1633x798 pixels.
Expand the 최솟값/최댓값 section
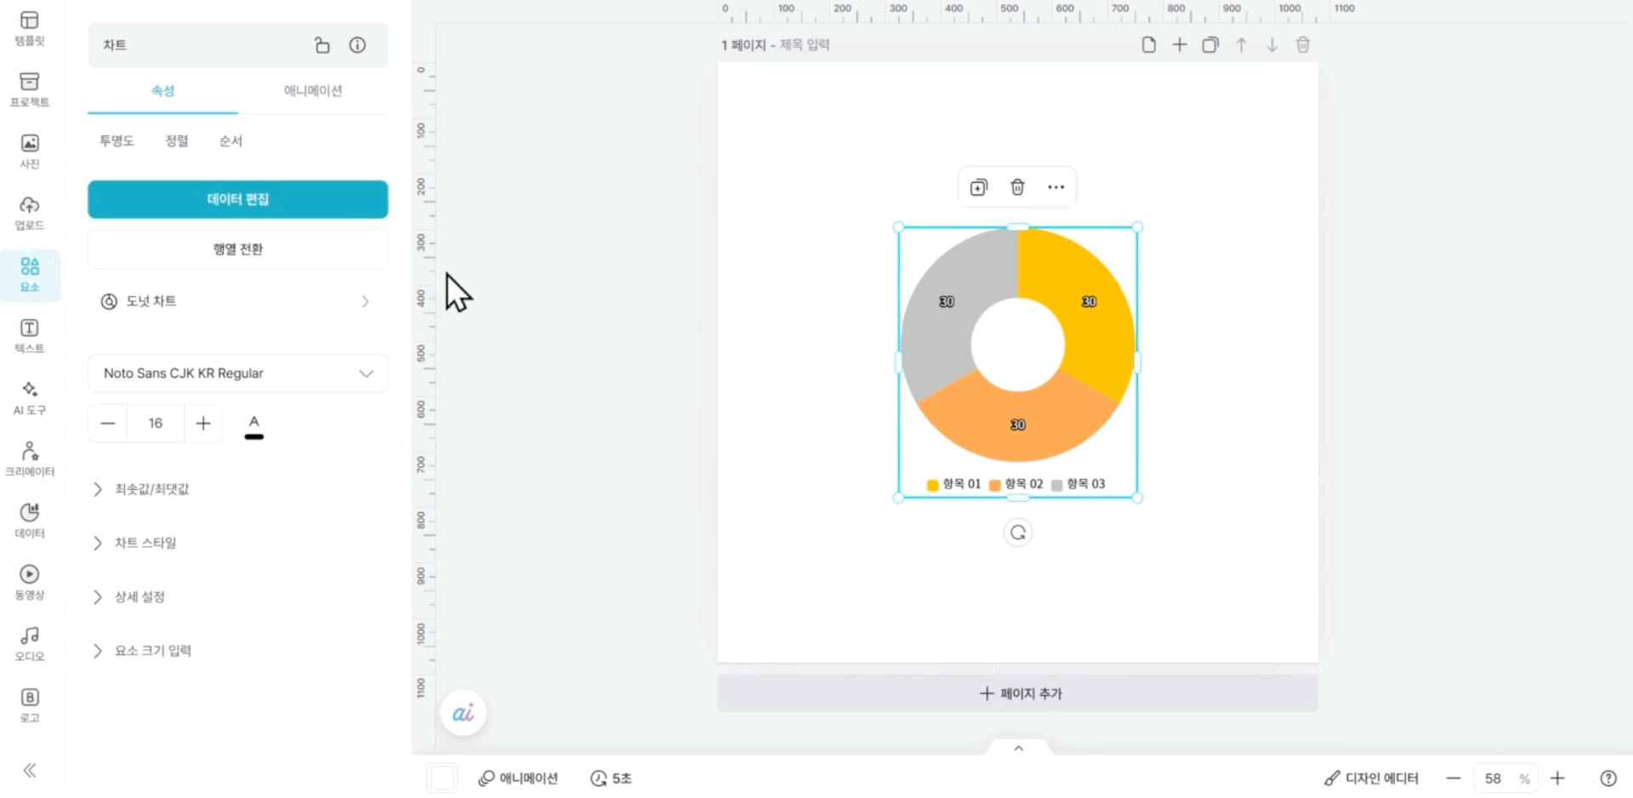[141, 489]
